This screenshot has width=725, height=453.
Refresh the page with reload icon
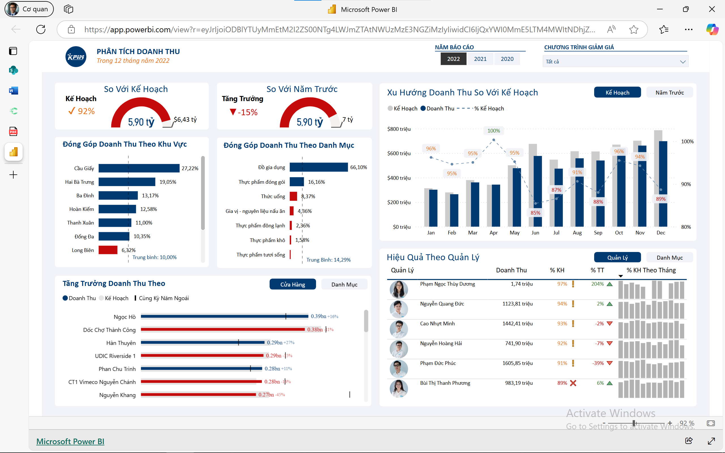pyautogui.click(x=41, y=29)
